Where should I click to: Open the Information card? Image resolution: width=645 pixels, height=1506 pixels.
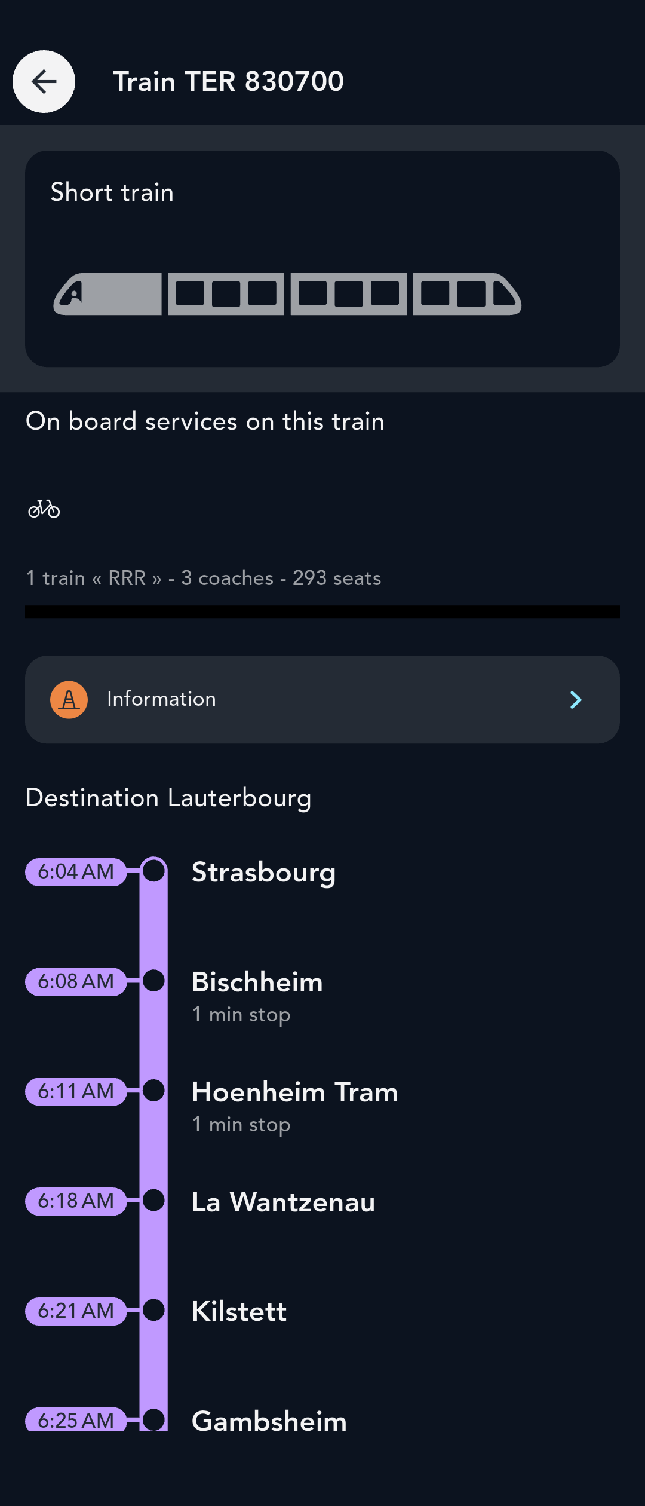coord(322,700)
